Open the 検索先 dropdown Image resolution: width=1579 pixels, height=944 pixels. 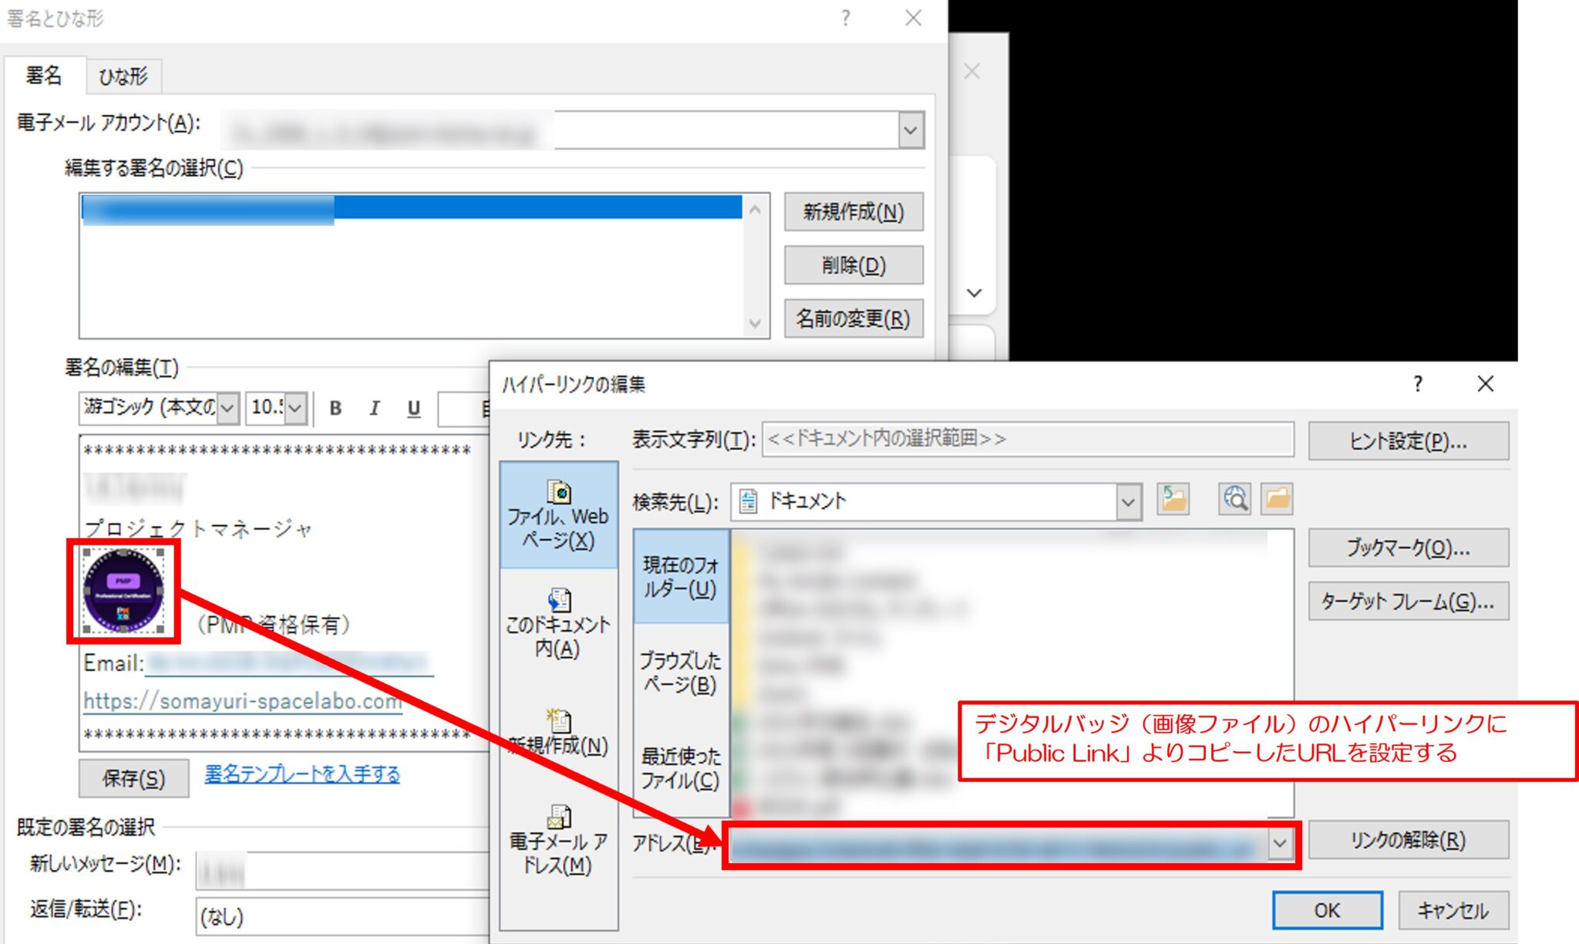click(1128, 501)
